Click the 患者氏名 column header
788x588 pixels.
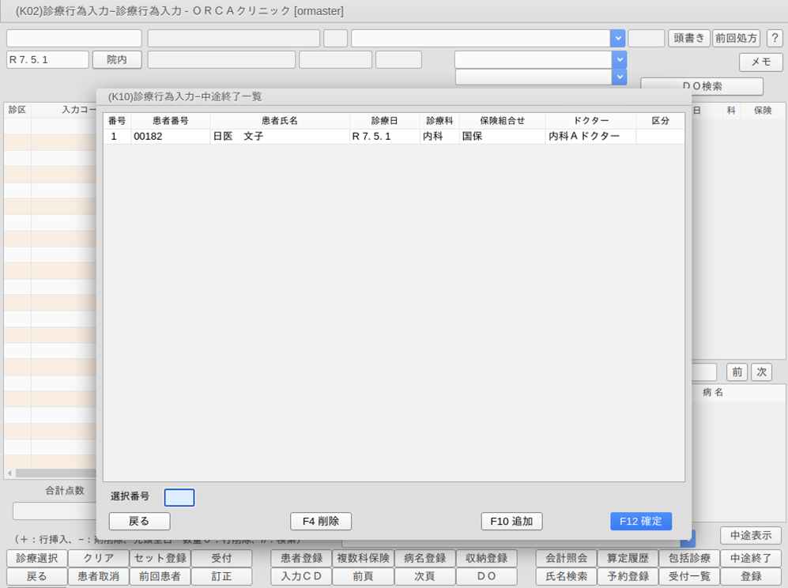click(x=280, y=121)
